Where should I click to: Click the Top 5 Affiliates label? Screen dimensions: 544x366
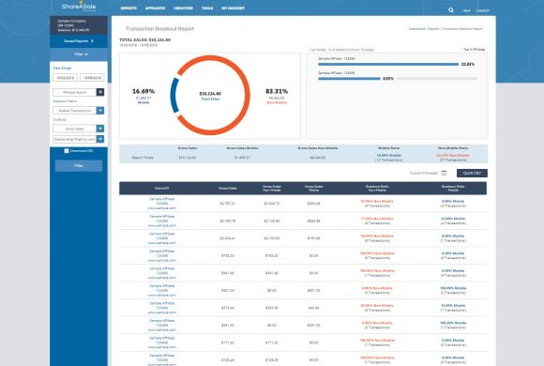475,50
